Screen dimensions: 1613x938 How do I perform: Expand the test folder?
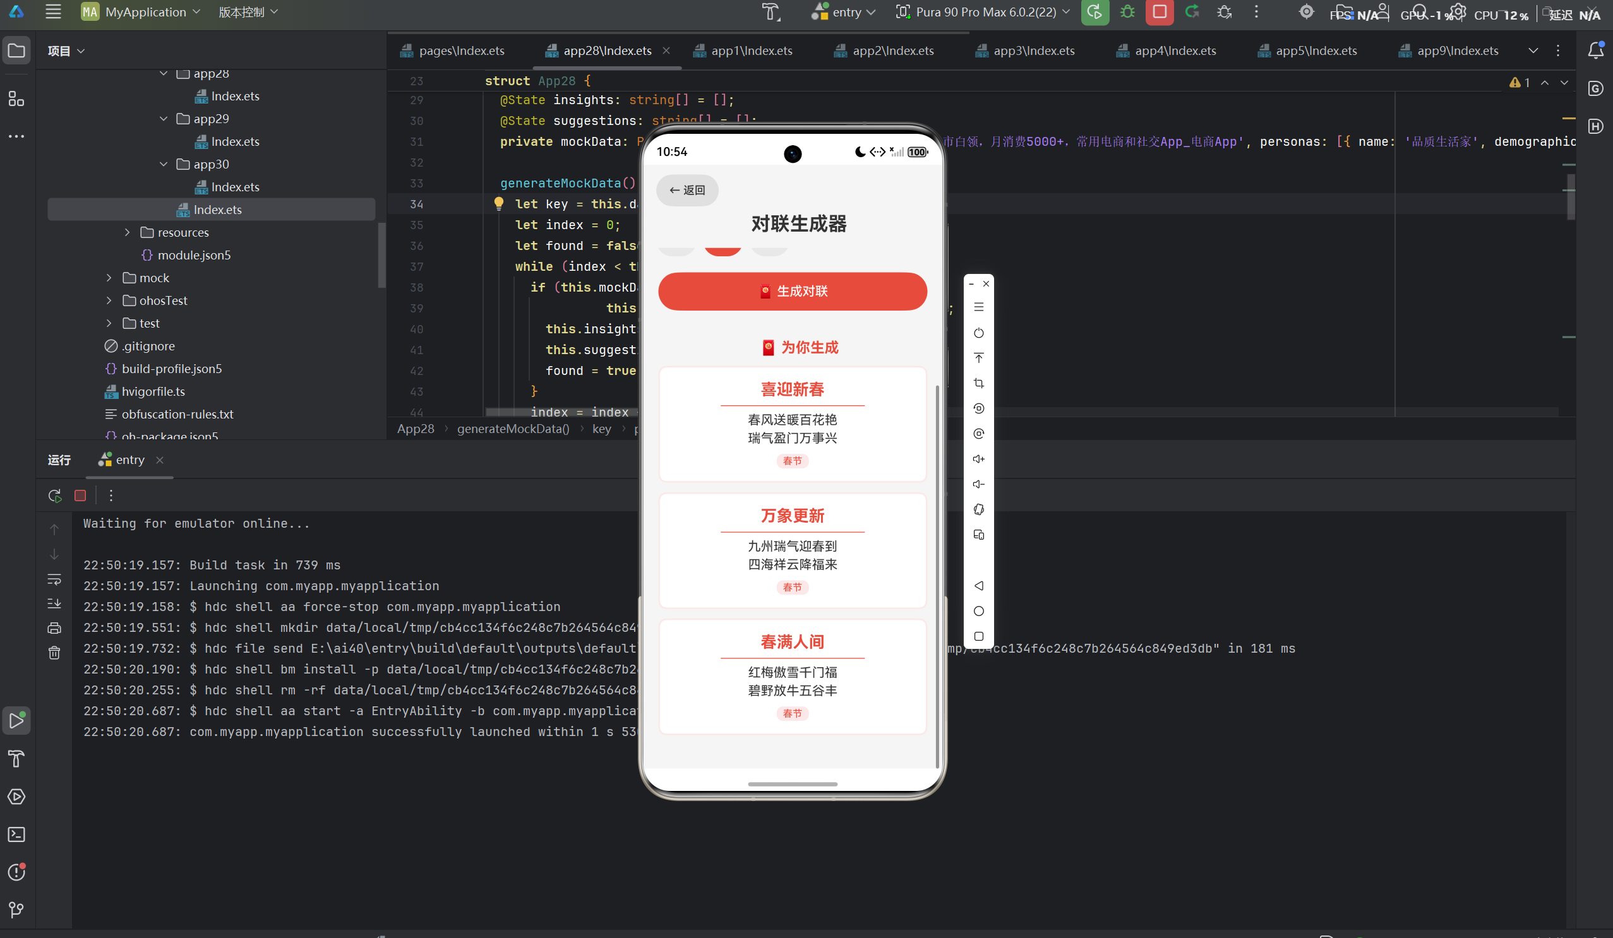tap(109, 323)
